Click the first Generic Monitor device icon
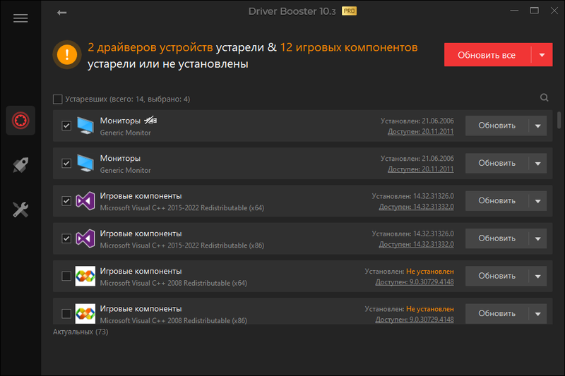Viewport: 565px width, 376px height. [85, 126]
